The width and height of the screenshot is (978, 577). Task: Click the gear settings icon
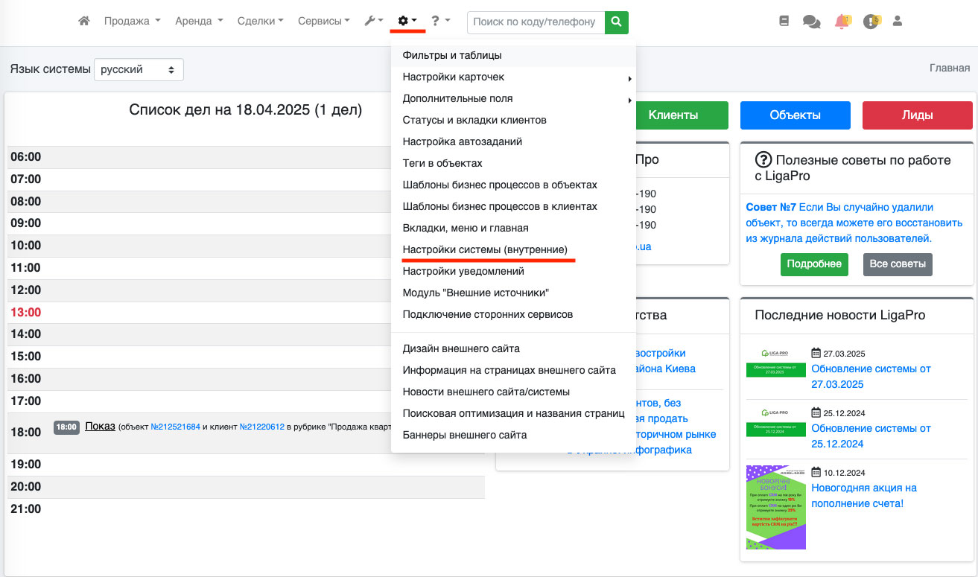click(x=407, y=22)
